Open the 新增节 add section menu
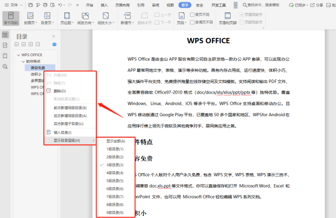This screenshot has height=218, width=336. pos(127,18)
